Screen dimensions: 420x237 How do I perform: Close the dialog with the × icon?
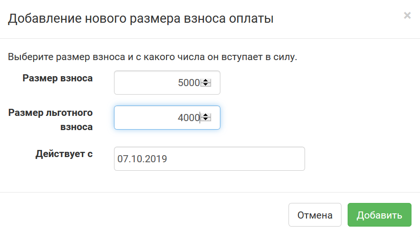pos(407,16)
